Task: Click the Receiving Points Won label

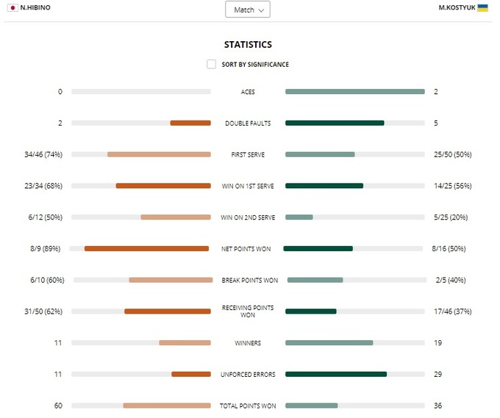Action: coord(248,311)
